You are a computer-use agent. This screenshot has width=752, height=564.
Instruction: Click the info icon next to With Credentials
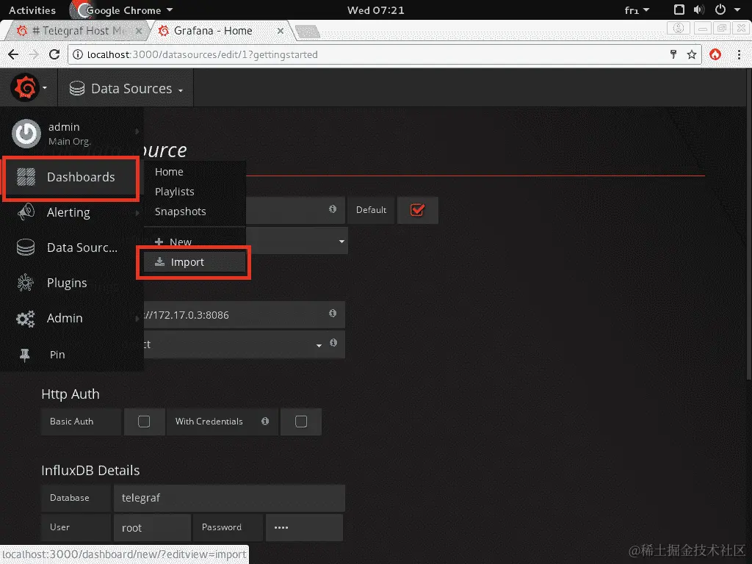265,421
